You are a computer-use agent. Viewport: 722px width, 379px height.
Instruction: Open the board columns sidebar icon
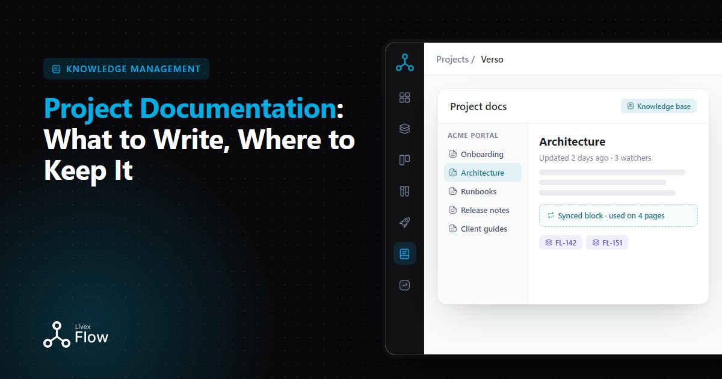click(x=404, y=160)
